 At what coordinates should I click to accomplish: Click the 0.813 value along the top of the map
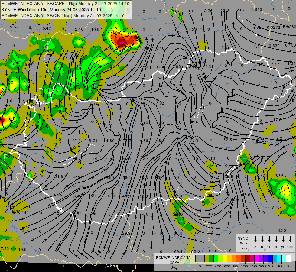(x=257, y=9)
